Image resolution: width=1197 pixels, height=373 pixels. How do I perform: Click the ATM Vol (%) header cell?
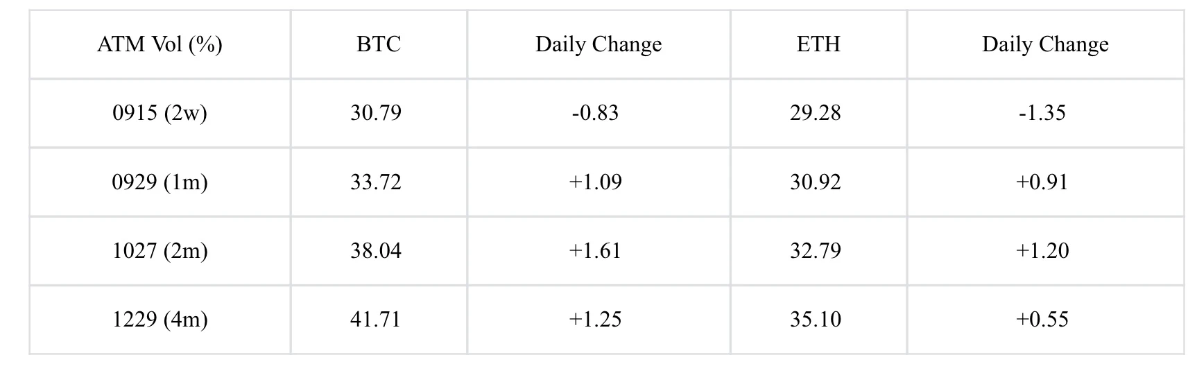click(x=160, y=44)
